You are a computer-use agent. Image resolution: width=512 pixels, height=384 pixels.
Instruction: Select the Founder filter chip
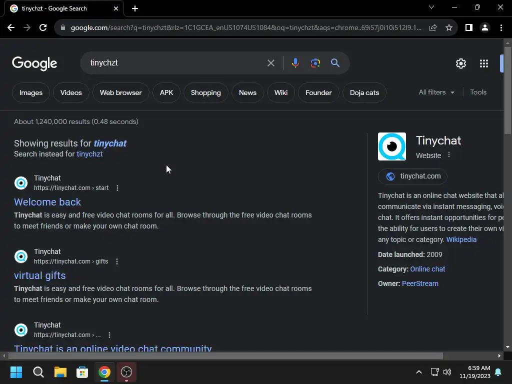318,92
